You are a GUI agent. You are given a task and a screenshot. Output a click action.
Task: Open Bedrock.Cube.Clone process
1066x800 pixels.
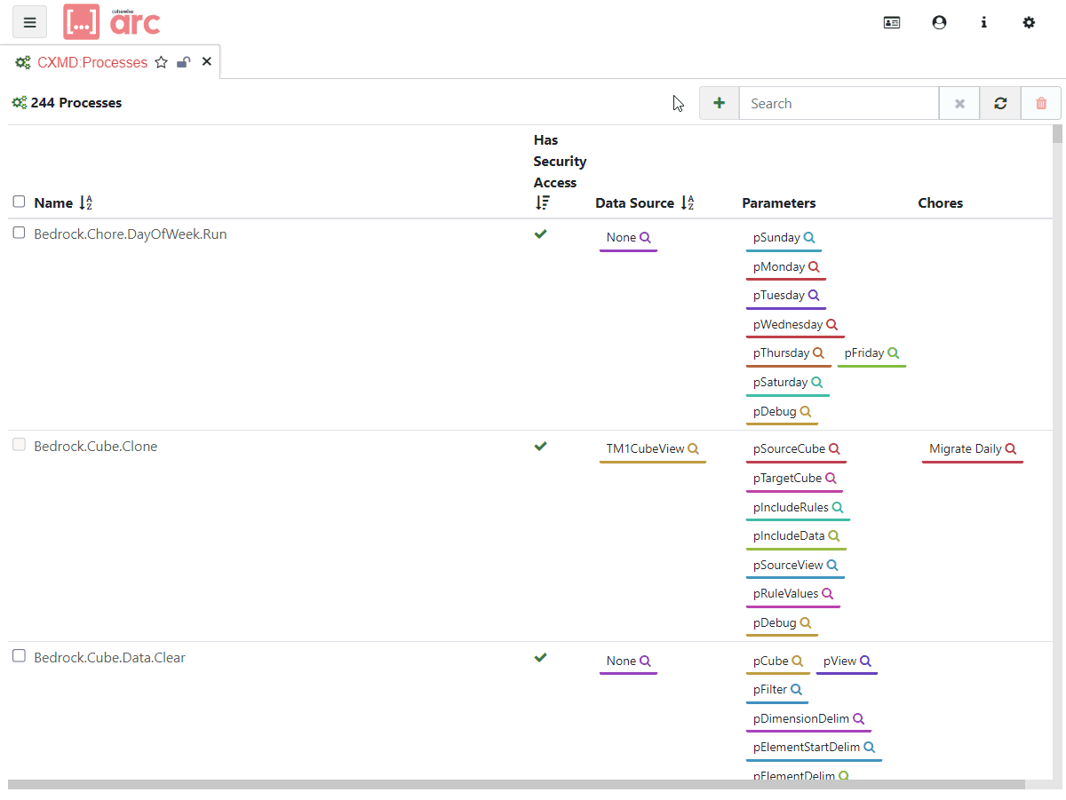96,447
